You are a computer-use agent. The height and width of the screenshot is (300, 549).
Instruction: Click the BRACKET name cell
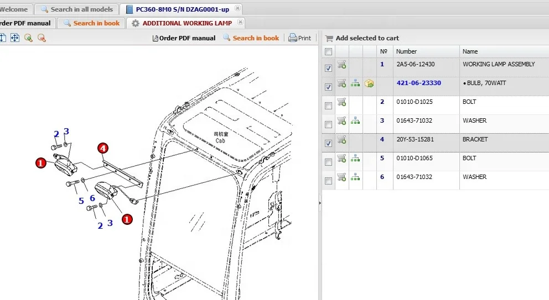pyautogui.click(x=475, y=139)
